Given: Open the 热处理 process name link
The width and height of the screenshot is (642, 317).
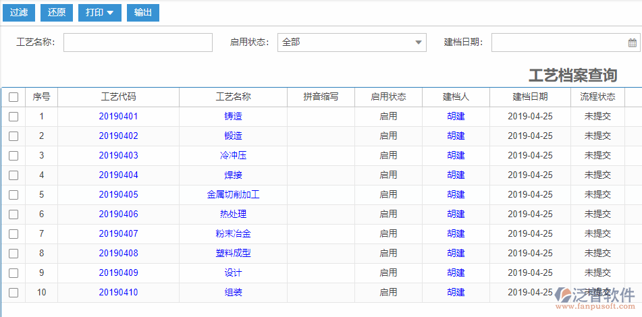Looking at the screenshot, I should (234, 214).
